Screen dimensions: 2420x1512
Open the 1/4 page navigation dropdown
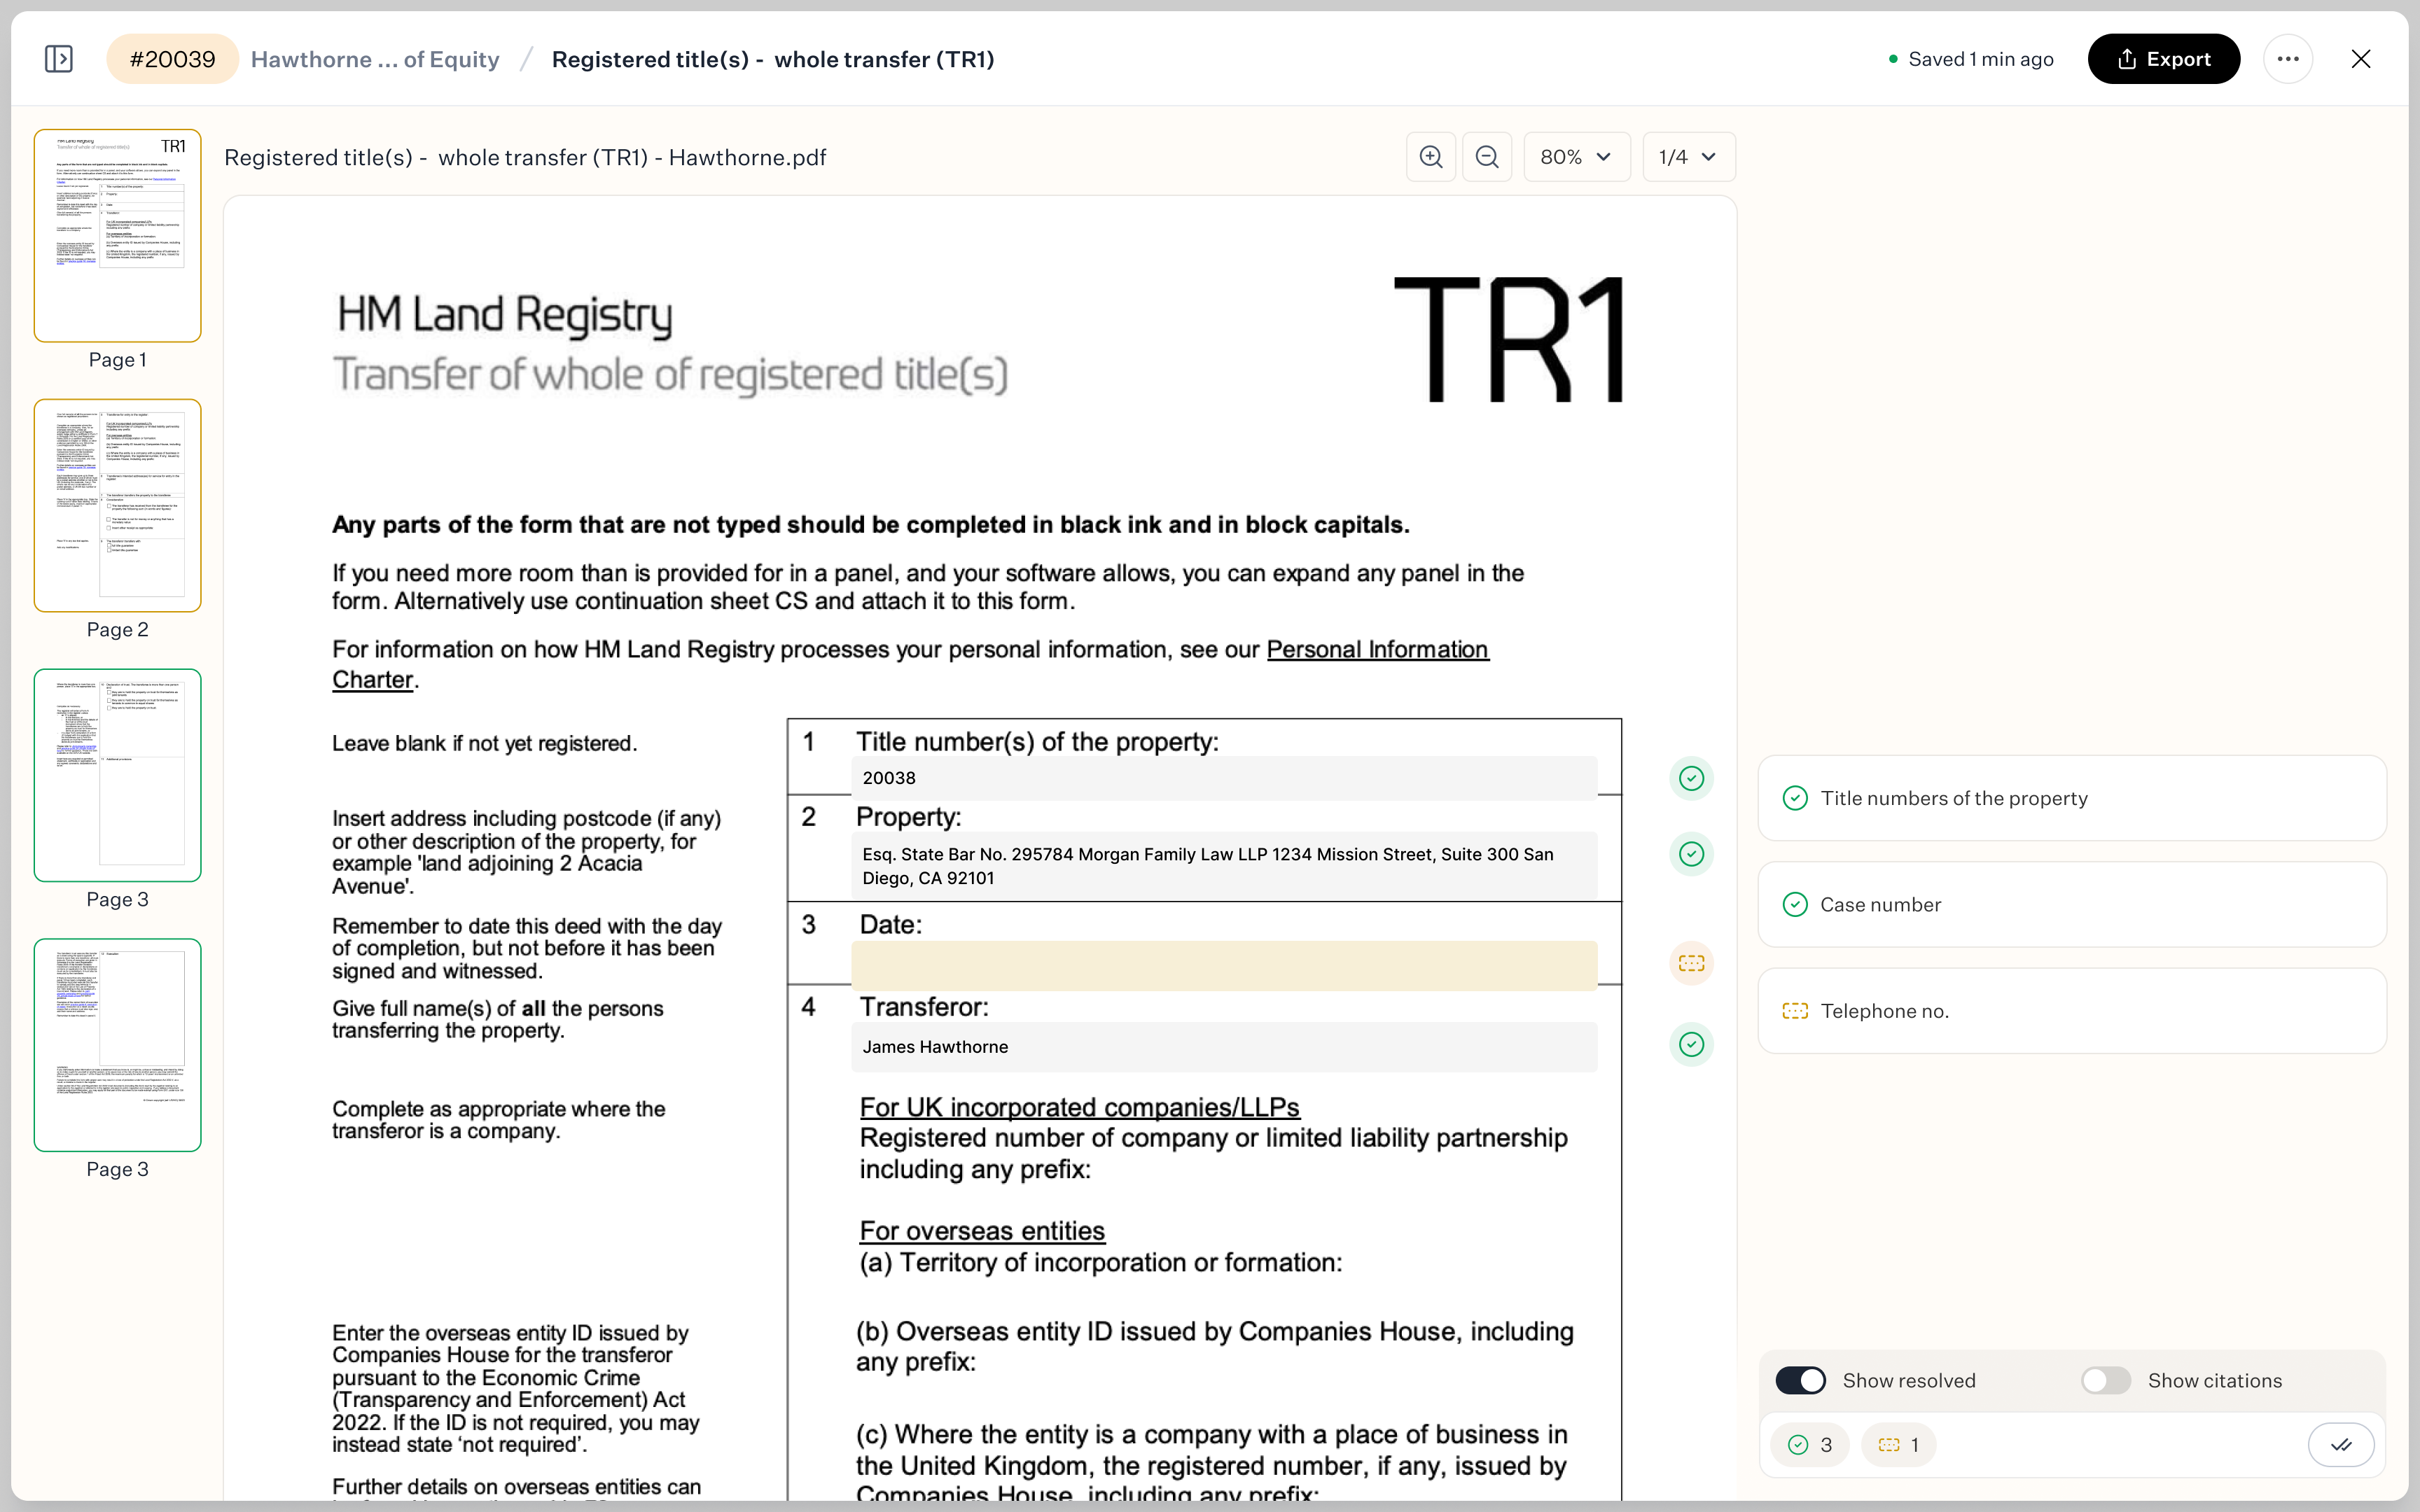pos(1687,157)
